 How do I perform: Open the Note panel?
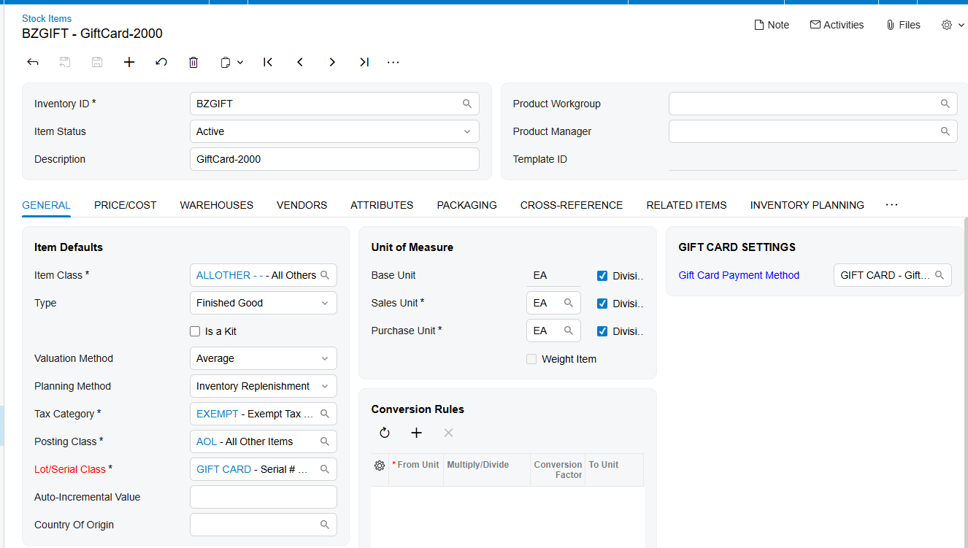[772, 25]
